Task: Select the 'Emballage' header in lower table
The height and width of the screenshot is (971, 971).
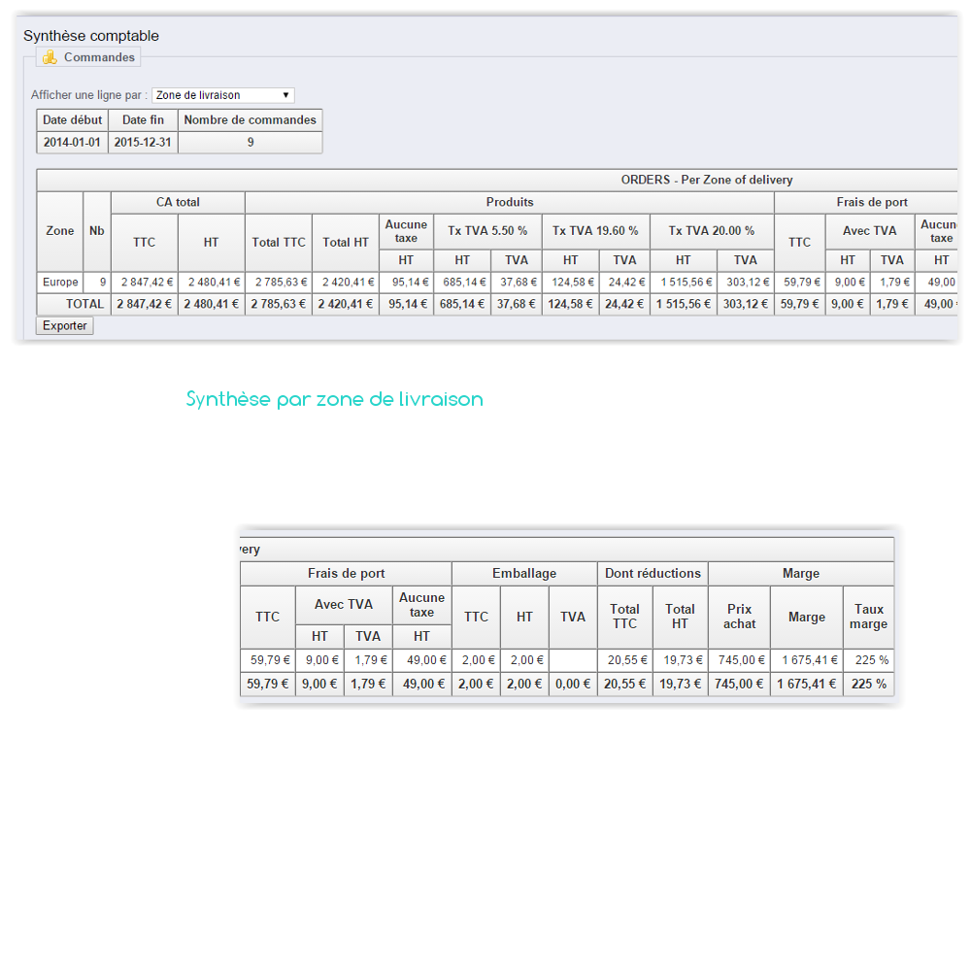Action: (x=524, y=574)
